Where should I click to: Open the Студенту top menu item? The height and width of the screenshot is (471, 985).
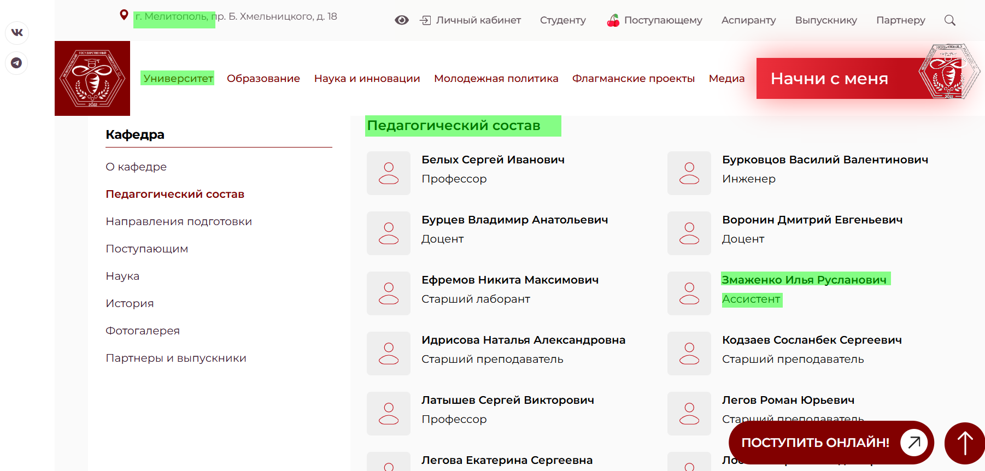[562, 20]
